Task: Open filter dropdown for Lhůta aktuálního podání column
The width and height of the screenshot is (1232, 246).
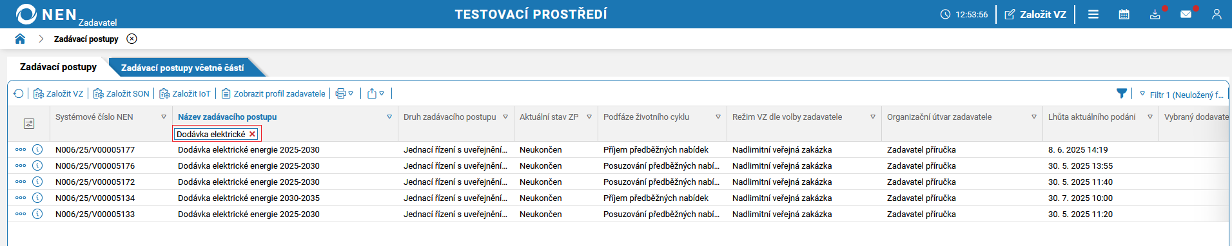Action: (1150, 117)
